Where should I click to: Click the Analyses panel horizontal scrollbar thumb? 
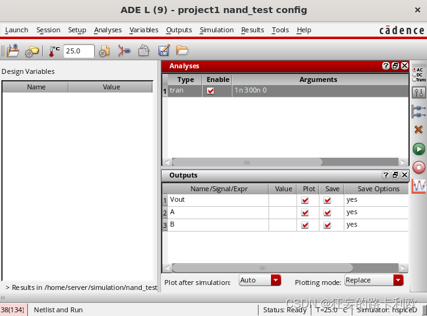click(247, 163)
